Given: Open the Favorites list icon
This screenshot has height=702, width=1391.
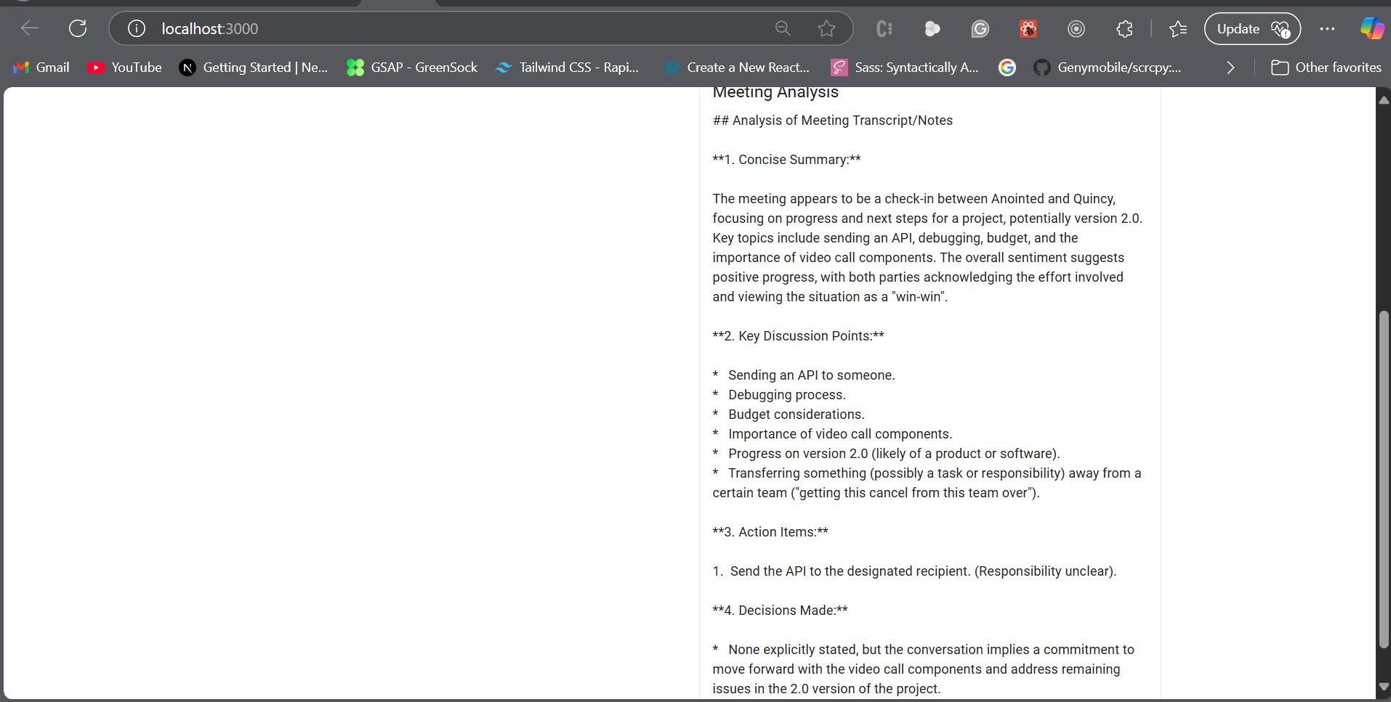Looking at the screenshot, I should (1178, 29).
